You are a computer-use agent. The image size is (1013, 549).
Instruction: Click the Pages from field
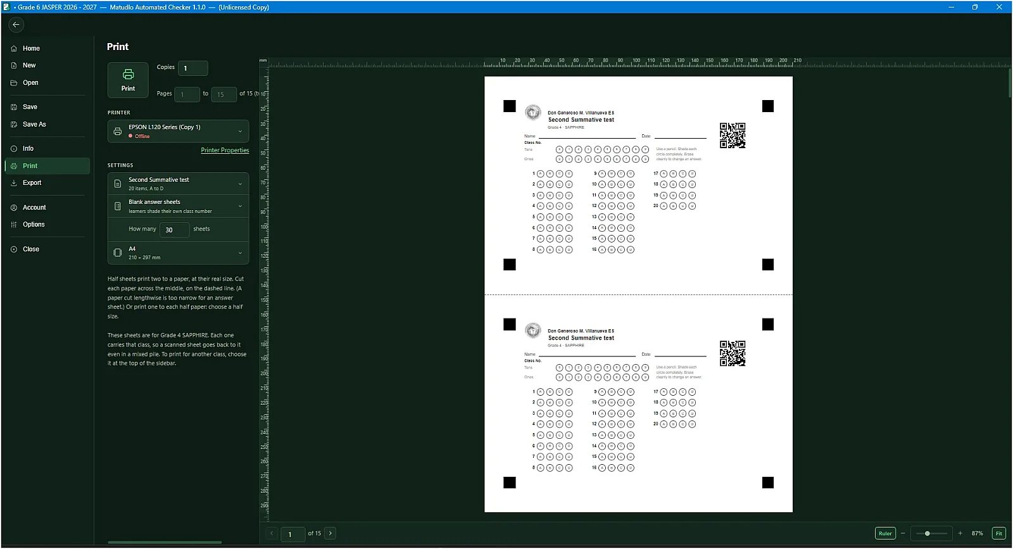(x=187, y=94)
